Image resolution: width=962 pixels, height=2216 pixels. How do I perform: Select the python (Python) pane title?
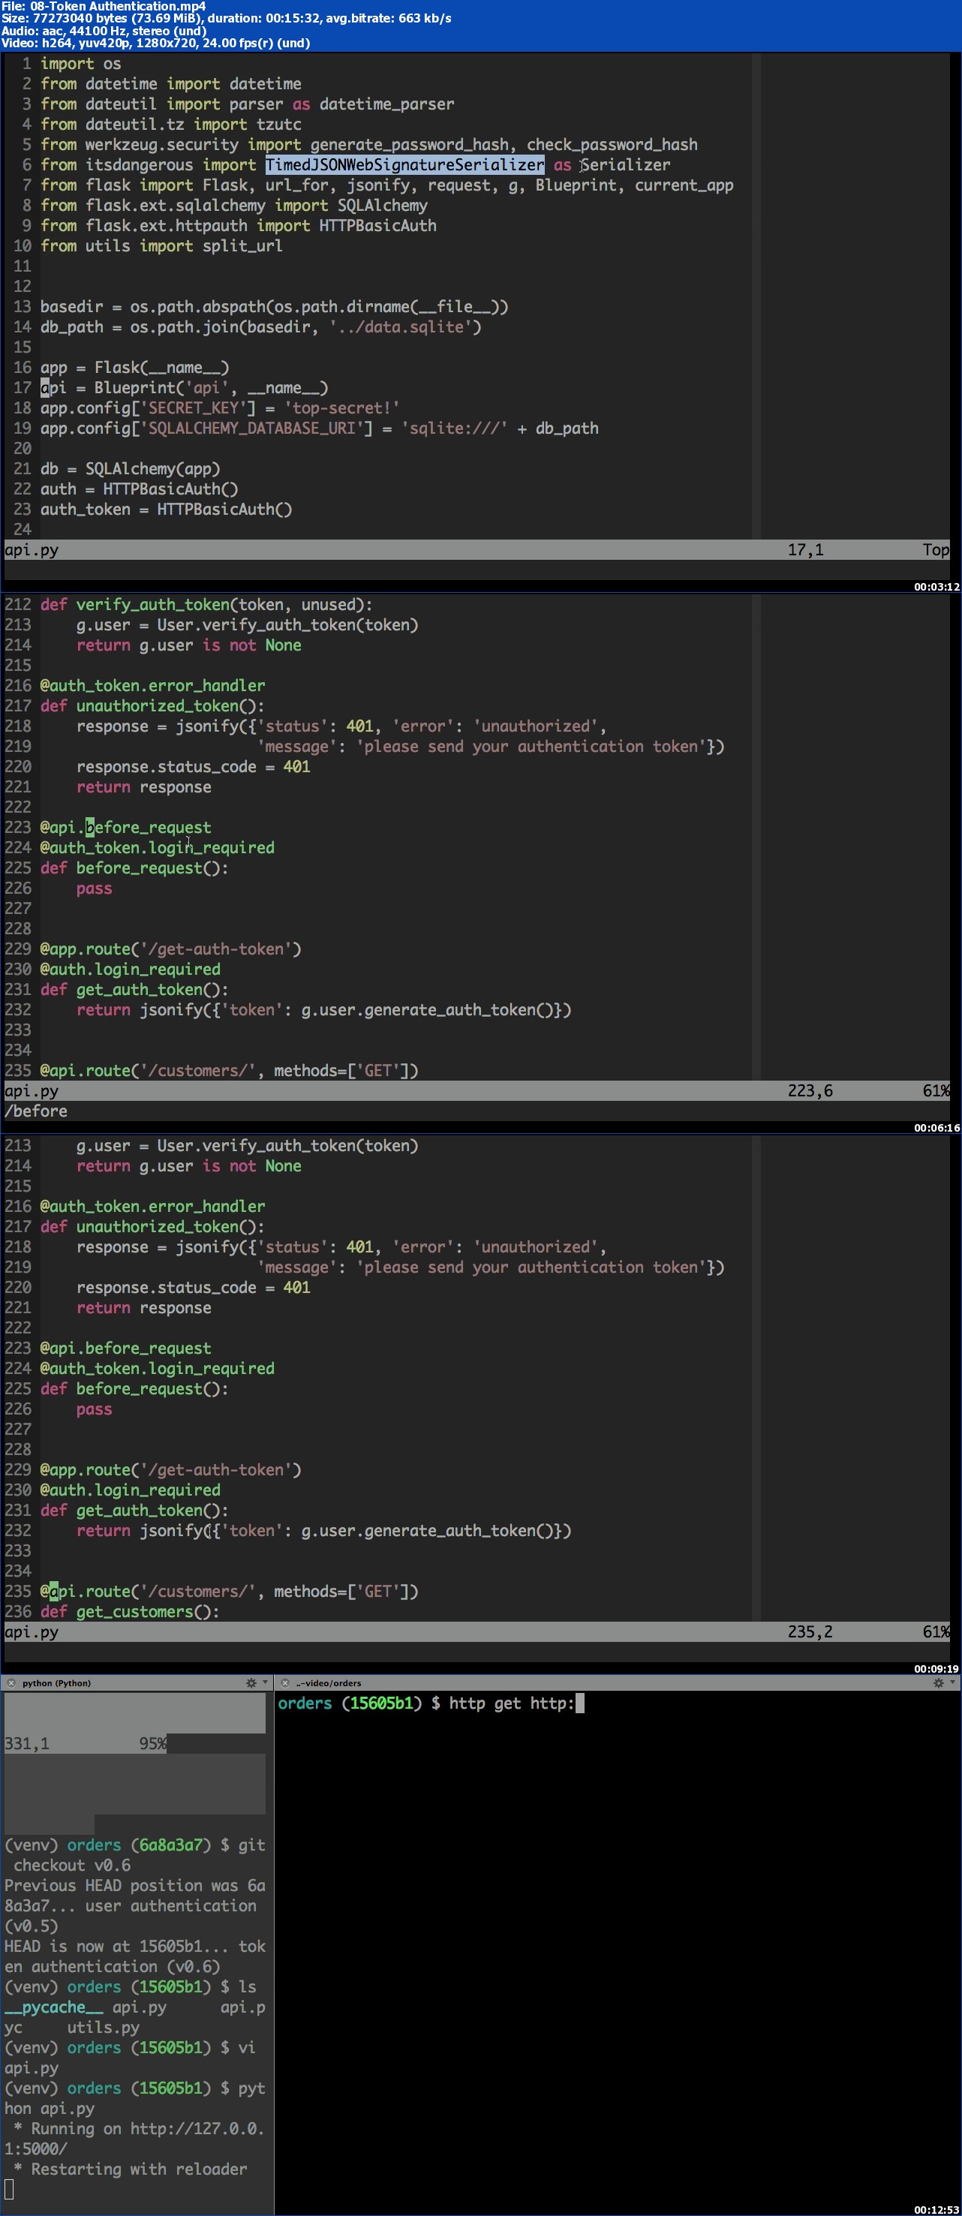point(56,1682)
